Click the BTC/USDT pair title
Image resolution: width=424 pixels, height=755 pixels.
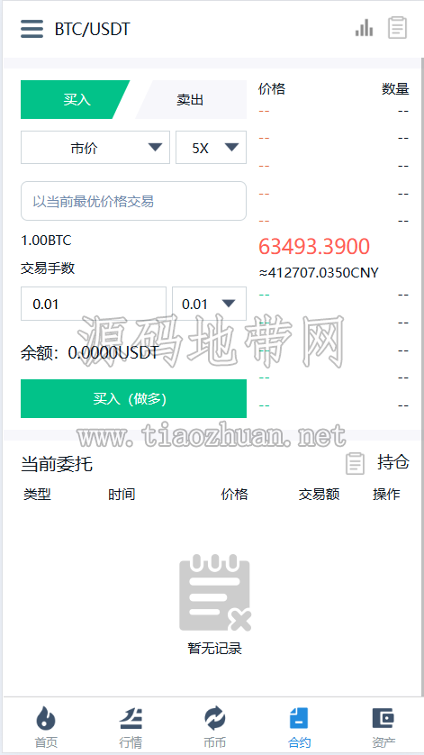[93, 29]
